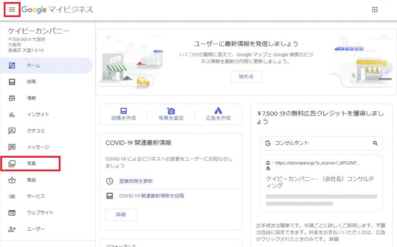Click the magnifier search icon in ad preview
The width and height of the screenshot is (397, 247).
[375, 143]
